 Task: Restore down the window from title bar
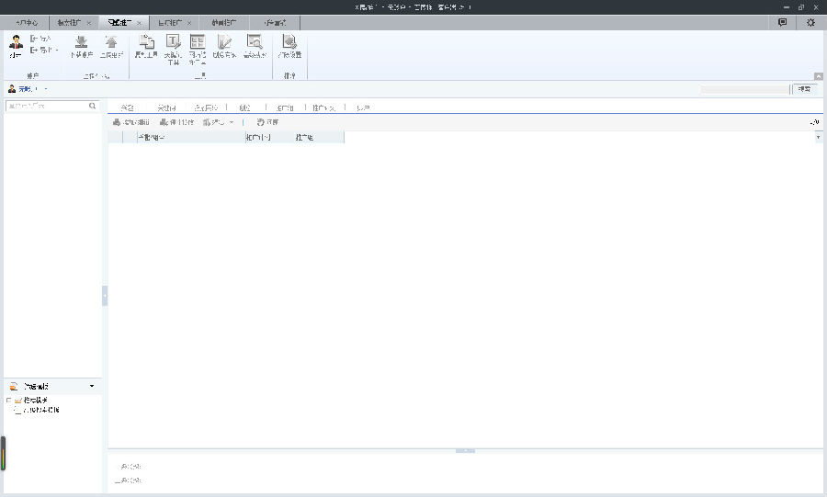800,7
